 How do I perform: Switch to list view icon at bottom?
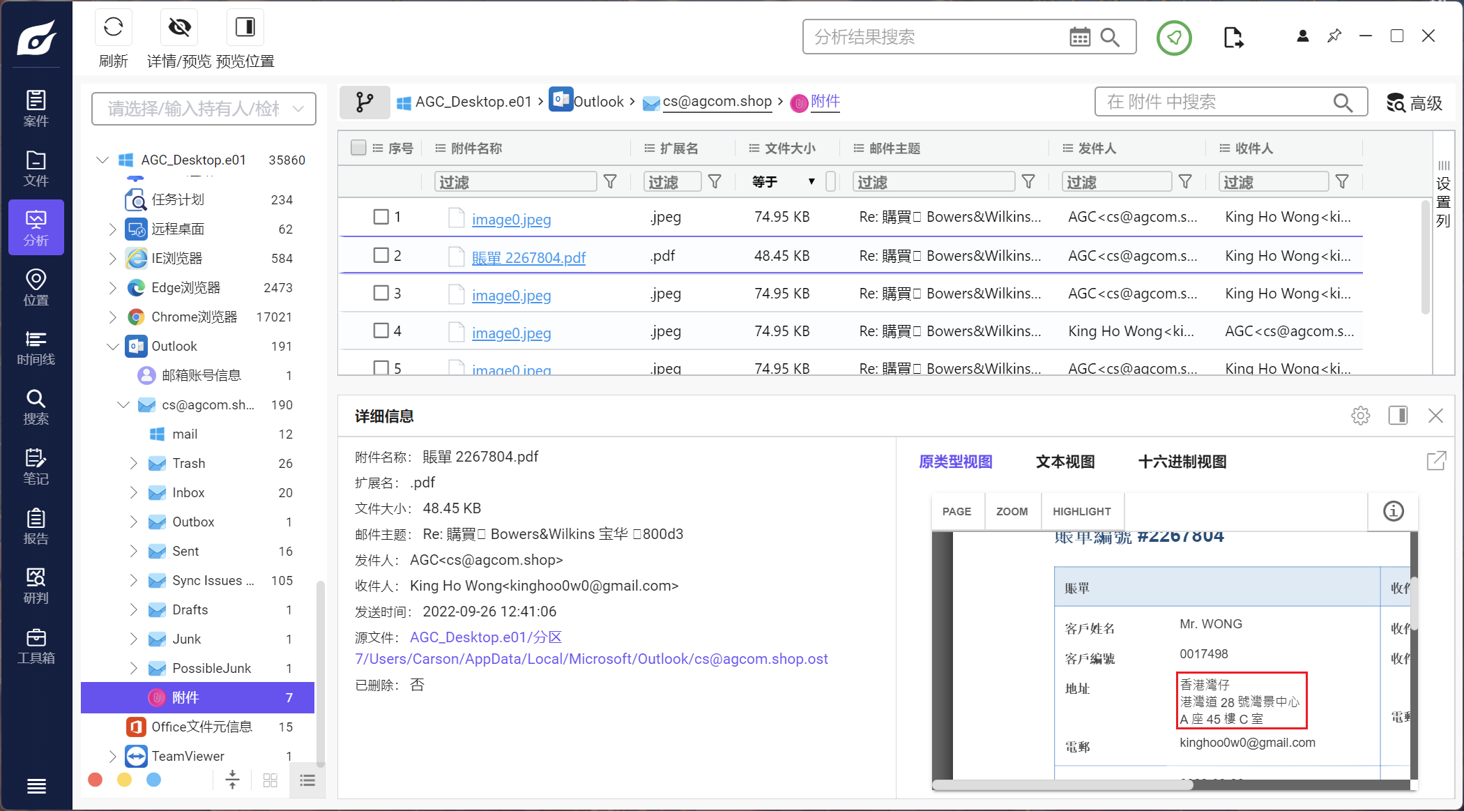tap(307, 780)
